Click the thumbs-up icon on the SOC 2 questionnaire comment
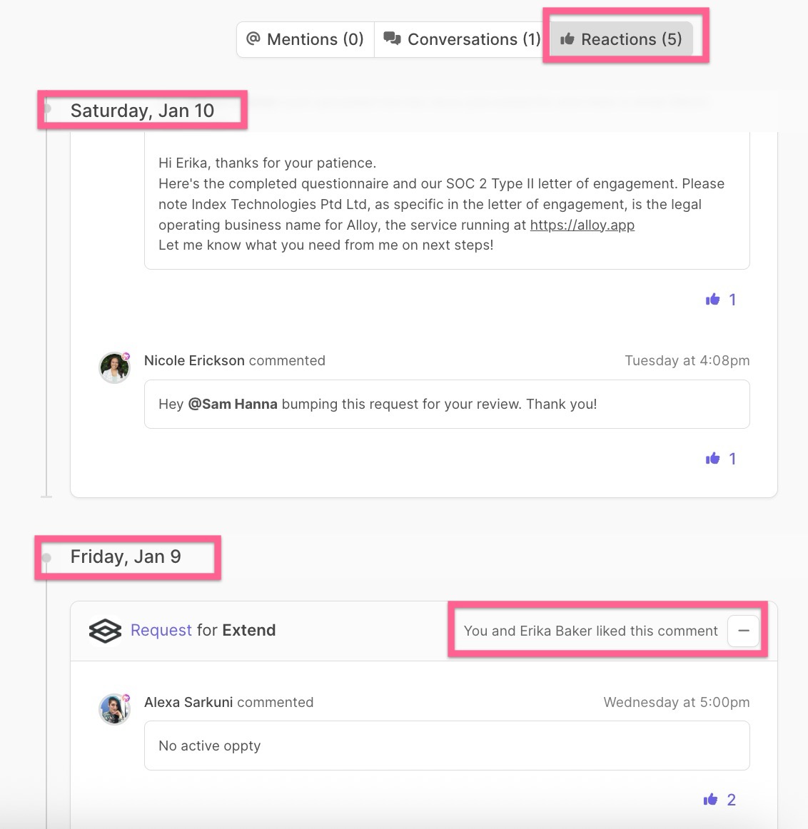The width and height of the screenshot is (808, 829). tap(712, 300)
